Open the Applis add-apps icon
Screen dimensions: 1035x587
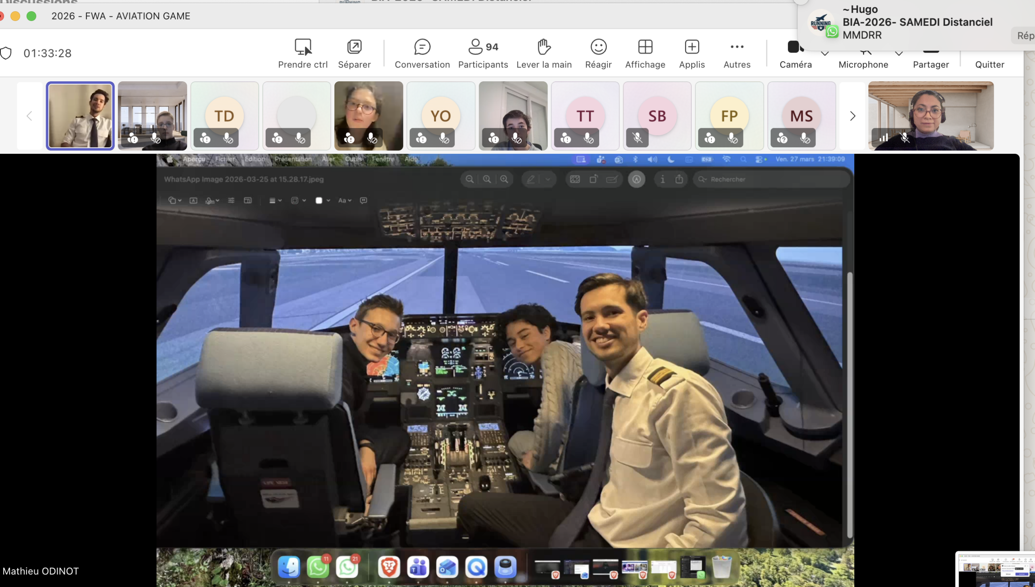(692, 47)
